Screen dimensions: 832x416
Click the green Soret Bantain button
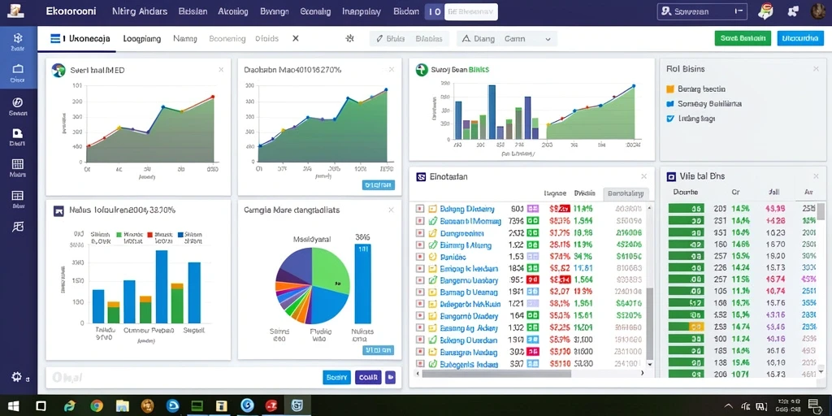[x=743, y=38]
